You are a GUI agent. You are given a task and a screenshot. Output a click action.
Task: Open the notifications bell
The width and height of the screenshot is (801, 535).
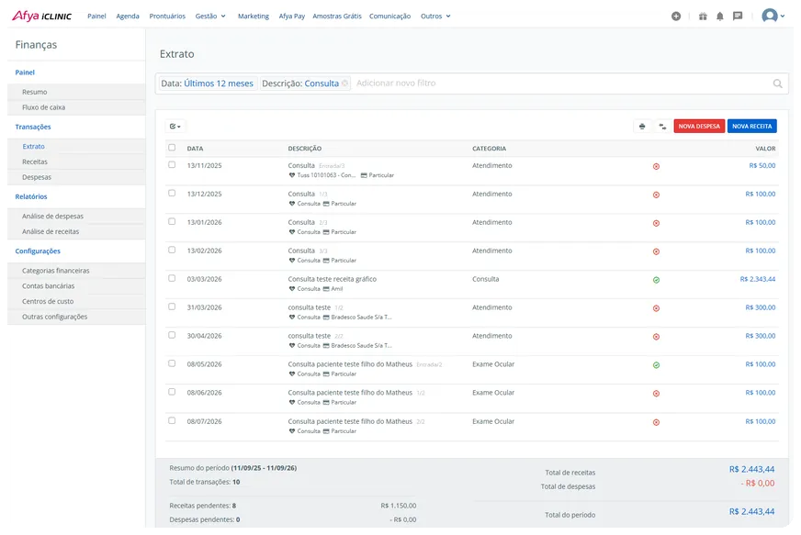(720, 17)
